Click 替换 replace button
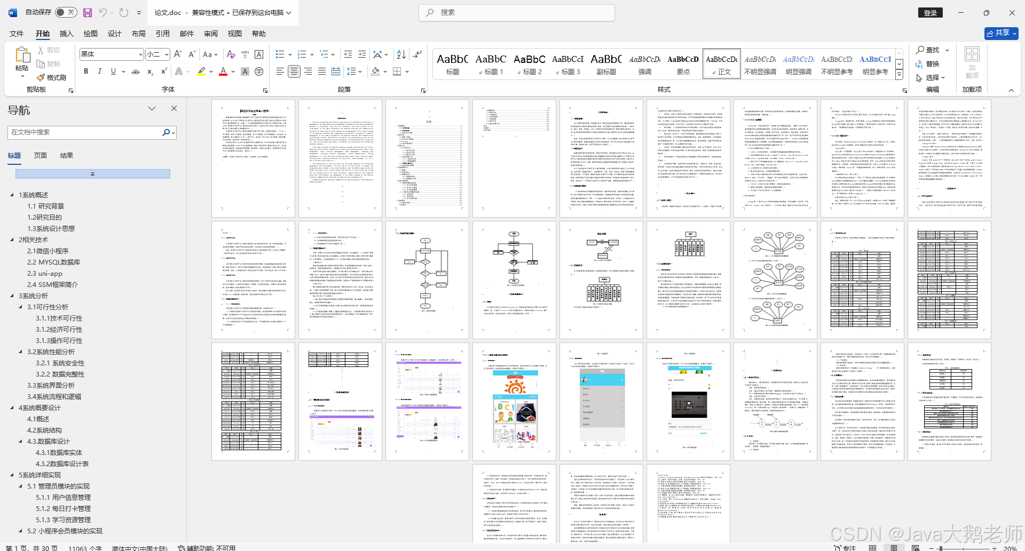Image resolution: width=1025 pixels, height=551 pixels. pyautogui.click(x=928, y=63)
